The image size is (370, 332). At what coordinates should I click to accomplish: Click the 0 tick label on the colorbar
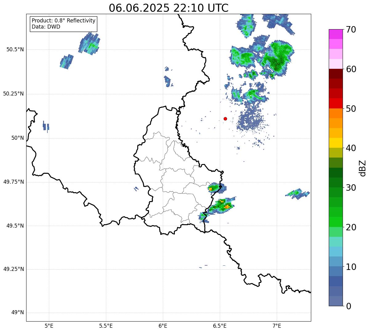348,306
